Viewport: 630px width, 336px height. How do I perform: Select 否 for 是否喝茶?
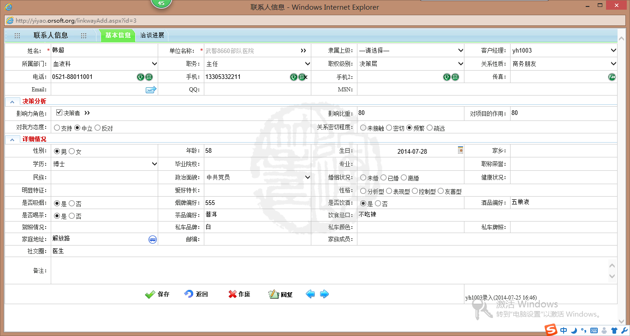tap(71, 216)
